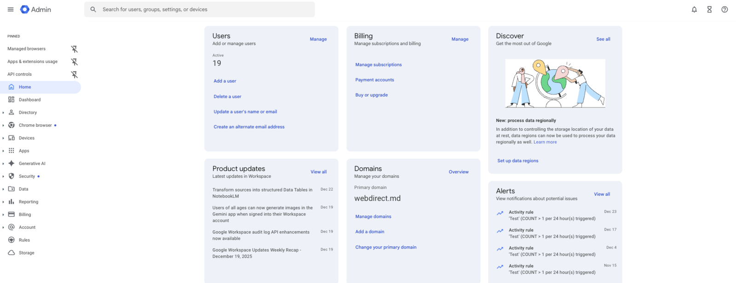Unpin Apps & extensions usage

74,62
